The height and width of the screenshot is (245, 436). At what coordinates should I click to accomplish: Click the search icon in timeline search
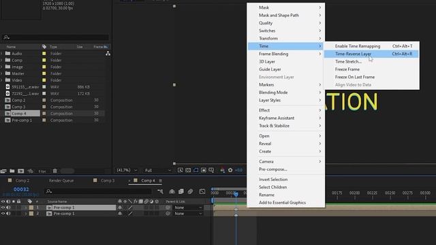point(49,191)
